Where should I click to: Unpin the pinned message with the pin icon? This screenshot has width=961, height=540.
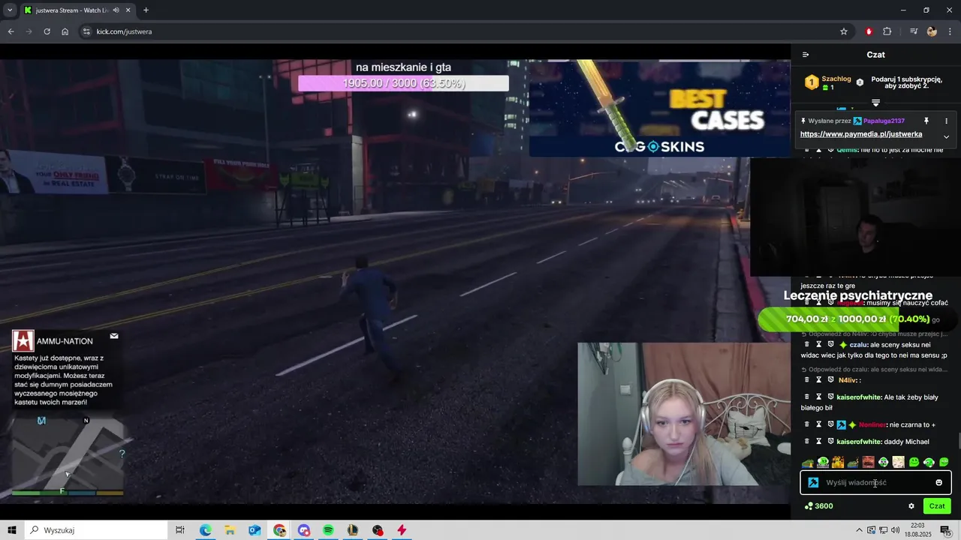point(926,121)
